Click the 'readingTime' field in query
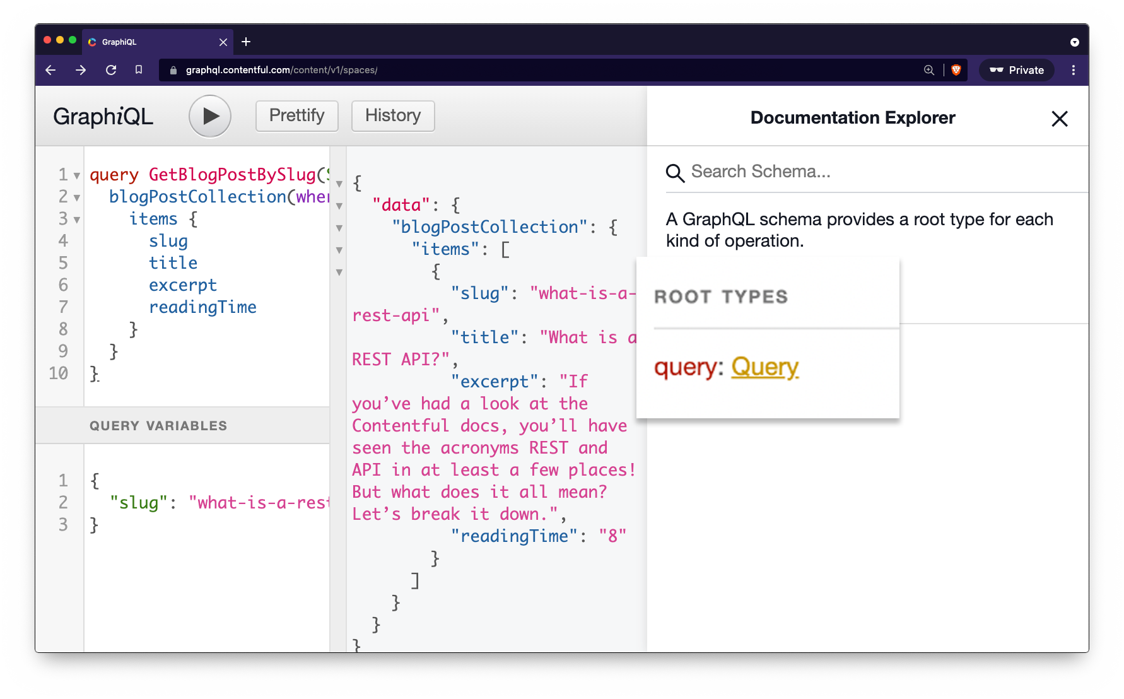Image resolution: width=1124 pixels, height=699 pixels. 202,307
